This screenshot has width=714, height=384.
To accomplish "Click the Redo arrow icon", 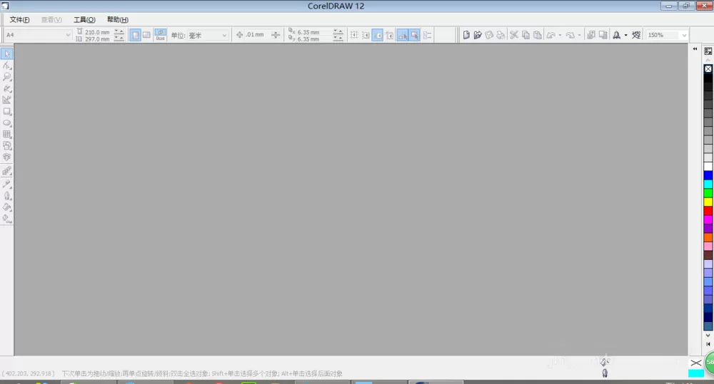I will point(570,35).
